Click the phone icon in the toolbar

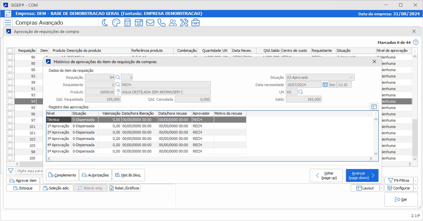click(x=161, y=23)
